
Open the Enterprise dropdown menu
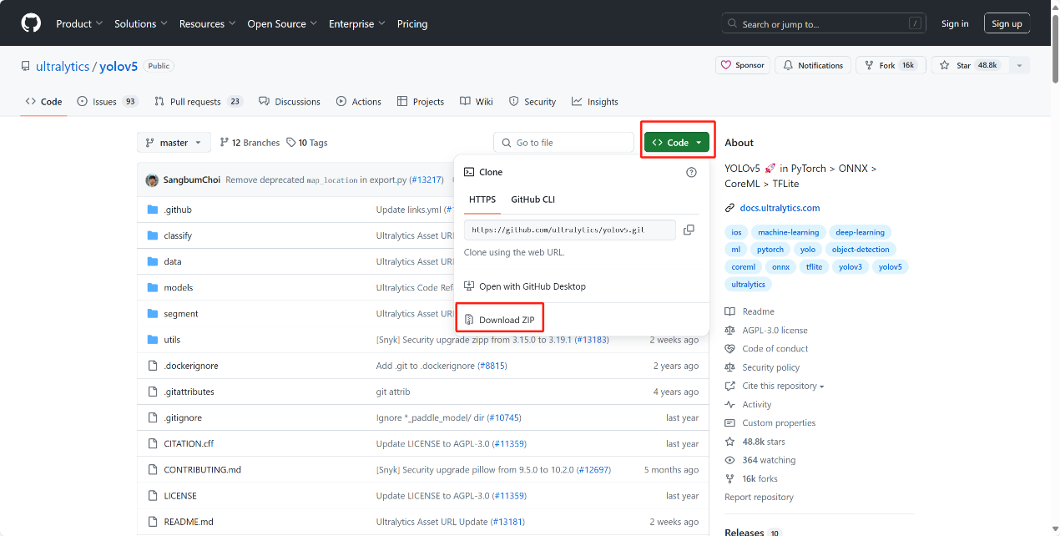tap(357, 24)
